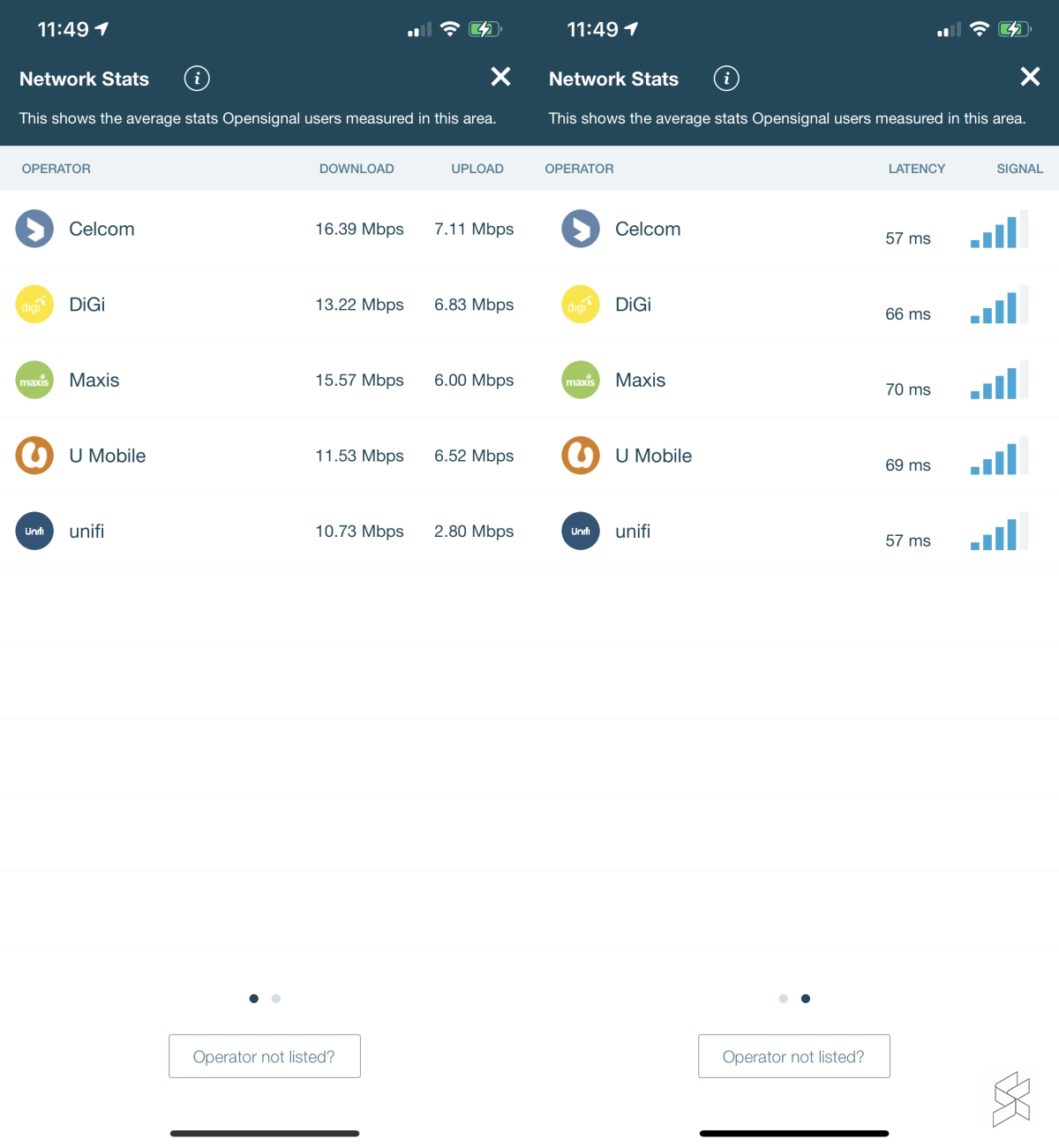Select the OPERATOR column header
The width and height of the screenshot is (1059, 1147).
56,169
